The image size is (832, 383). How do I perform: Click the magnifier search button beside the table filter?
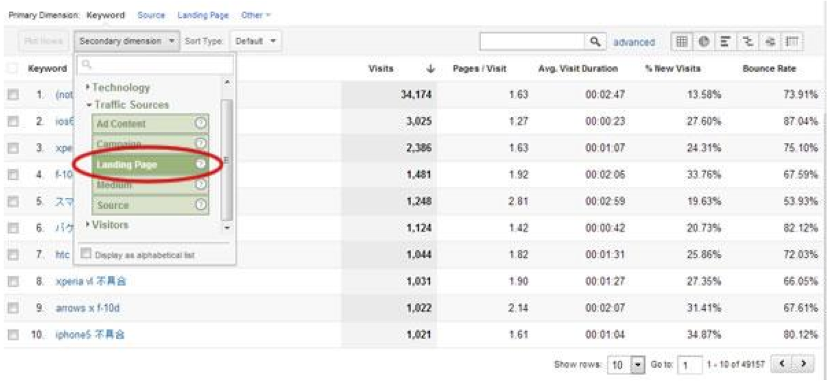click(x=594, y=41)
